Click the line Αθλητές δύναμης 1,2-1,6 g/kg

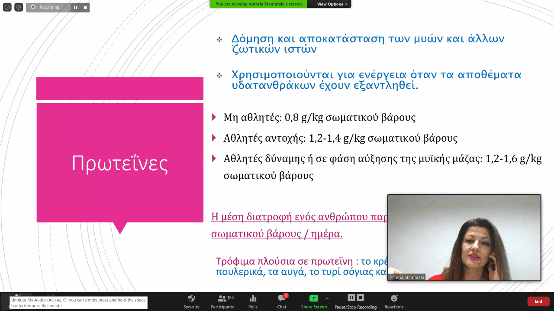(x=383, y=167)
